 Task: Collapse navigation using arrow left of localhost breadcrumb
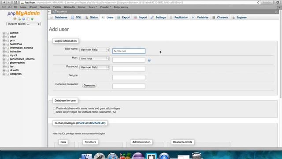[49, 12]
